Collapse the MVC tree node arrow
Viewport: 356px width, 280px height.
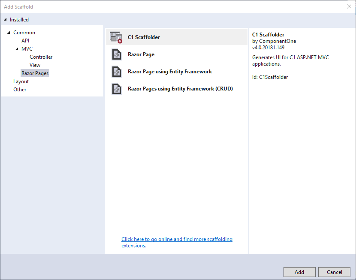tap(17, 49)
